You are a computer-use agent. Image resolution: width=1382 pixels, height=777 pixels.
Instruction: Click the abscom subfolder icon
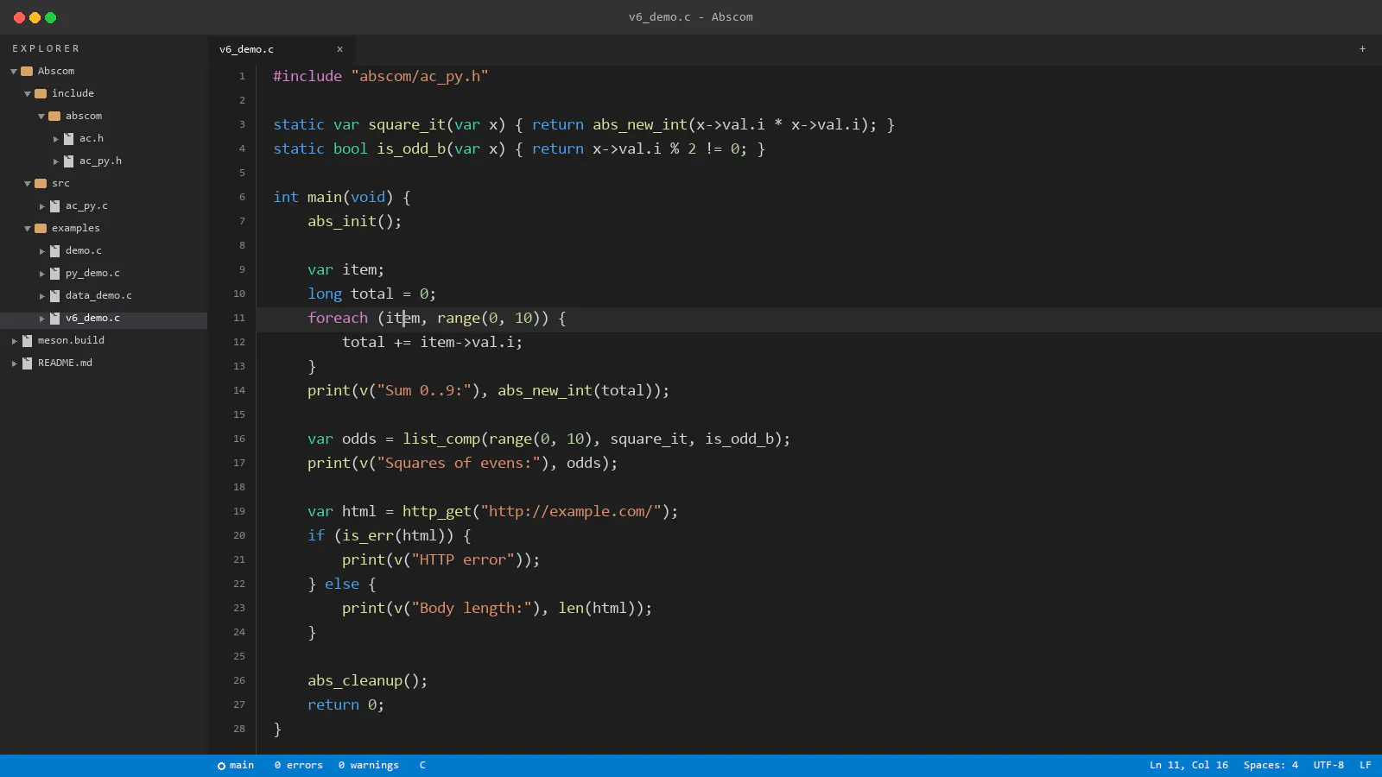point(54,116)
